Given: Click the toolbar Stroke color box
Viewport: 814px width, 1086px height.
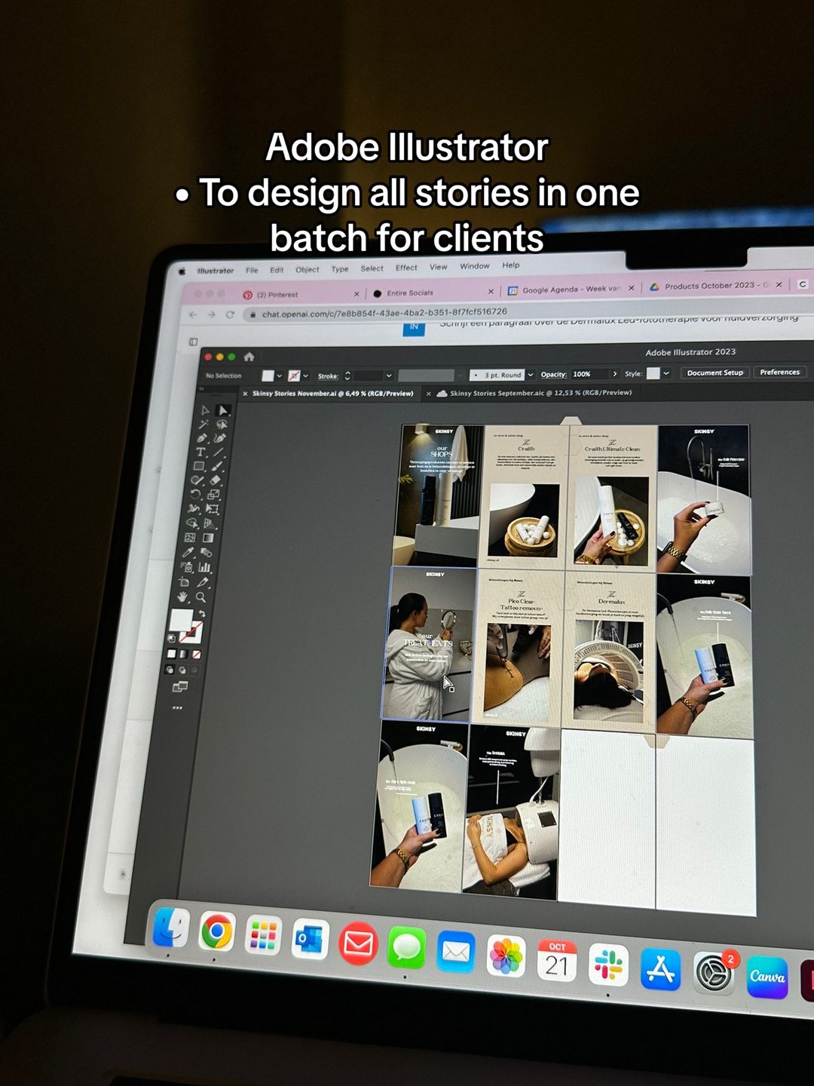Looking at the screenshot, I should click(193, 633).
